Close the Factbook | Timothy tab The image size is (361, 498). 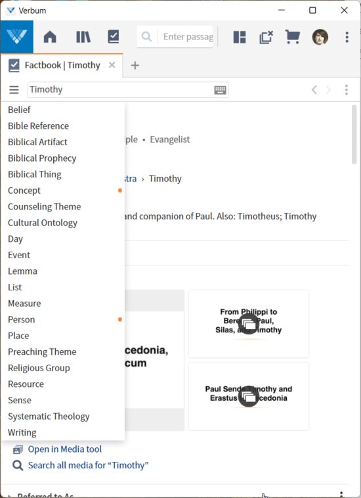[x=112, y=65]
